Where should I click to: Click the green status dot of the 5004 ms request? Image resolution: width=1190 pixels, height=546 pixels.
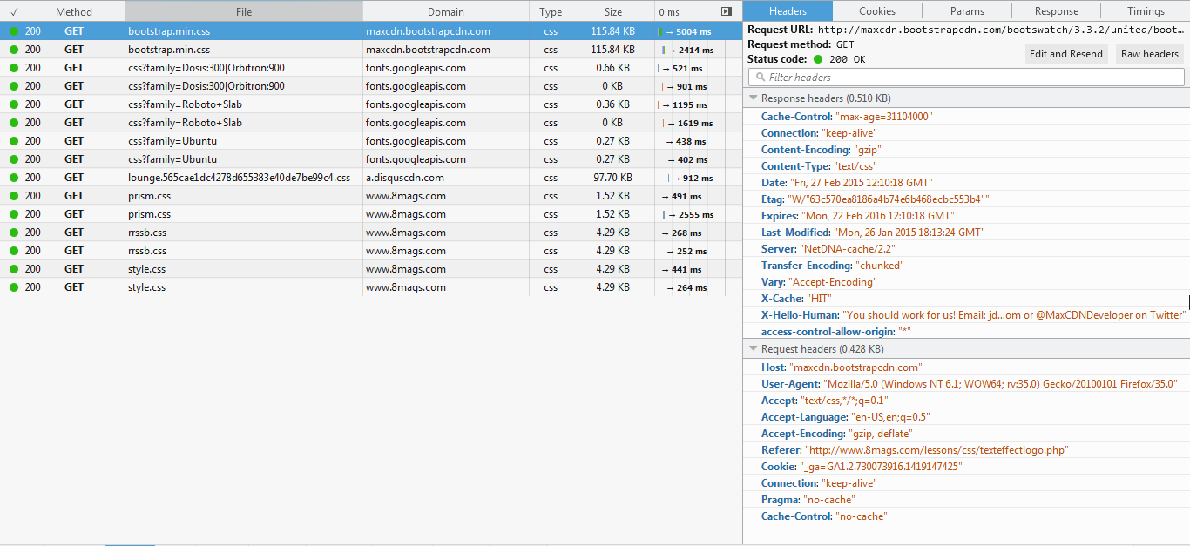click(x=14, y=31)
